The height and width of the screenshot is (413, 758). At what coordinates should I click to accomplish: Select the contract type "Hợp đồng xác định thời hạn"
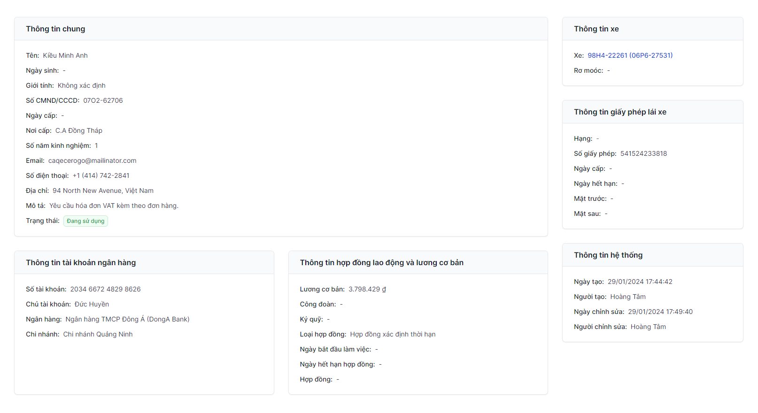[393, 334]
